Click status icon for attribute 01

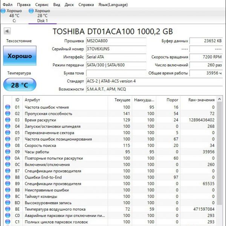[8, 107]
